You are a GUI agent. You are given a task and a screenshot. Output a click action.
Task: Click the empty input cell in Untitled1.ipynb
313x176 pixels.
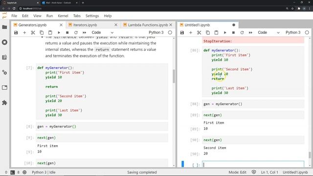pyautogui.click(x=253, y=164)
